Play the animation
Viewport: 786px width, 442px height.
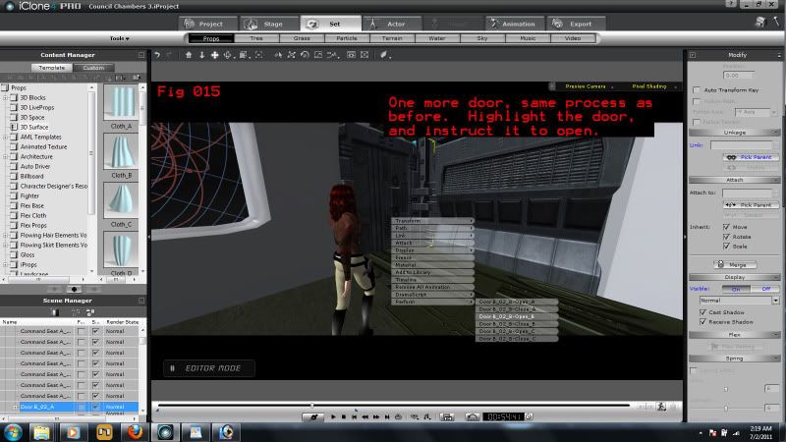tap(333, 416)
